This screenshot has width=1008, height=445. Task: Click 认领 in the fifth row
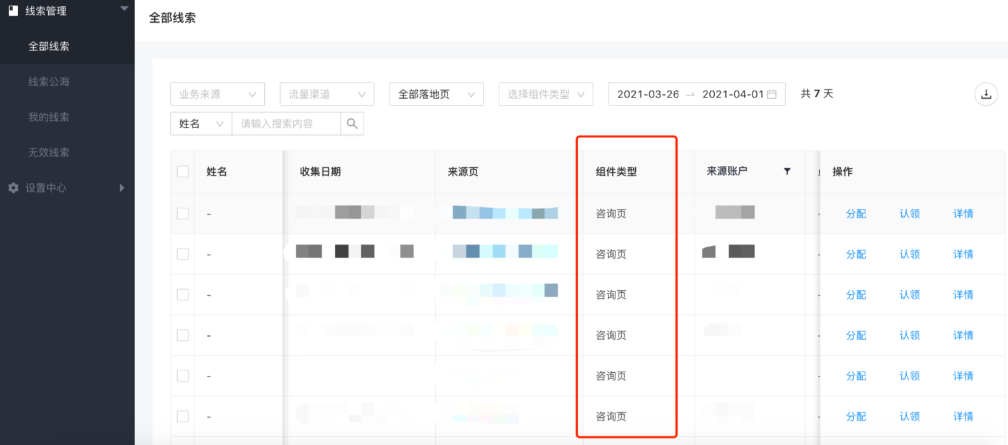coord(909,376)
